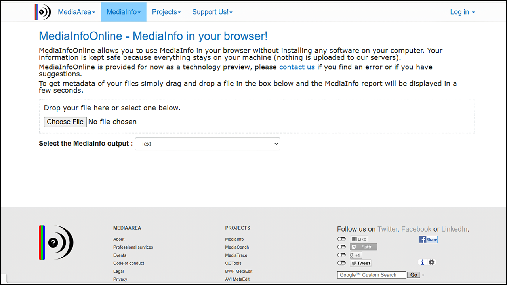Enable the Google +1 toggle switch

coord(341,255)
